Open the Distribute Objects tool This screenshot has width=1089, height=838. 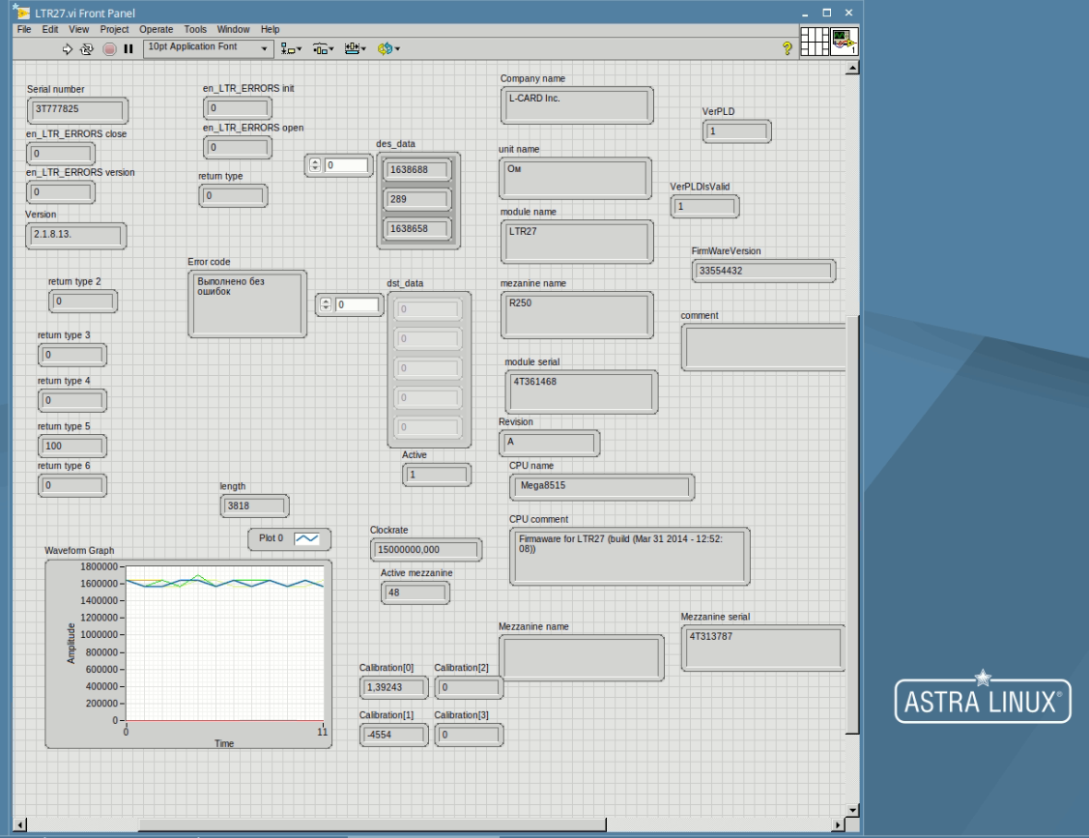tap(323, 48)
